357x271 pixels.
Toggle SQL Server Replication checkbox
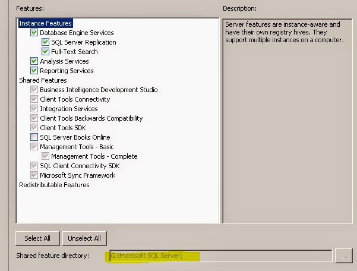[45, 42]
